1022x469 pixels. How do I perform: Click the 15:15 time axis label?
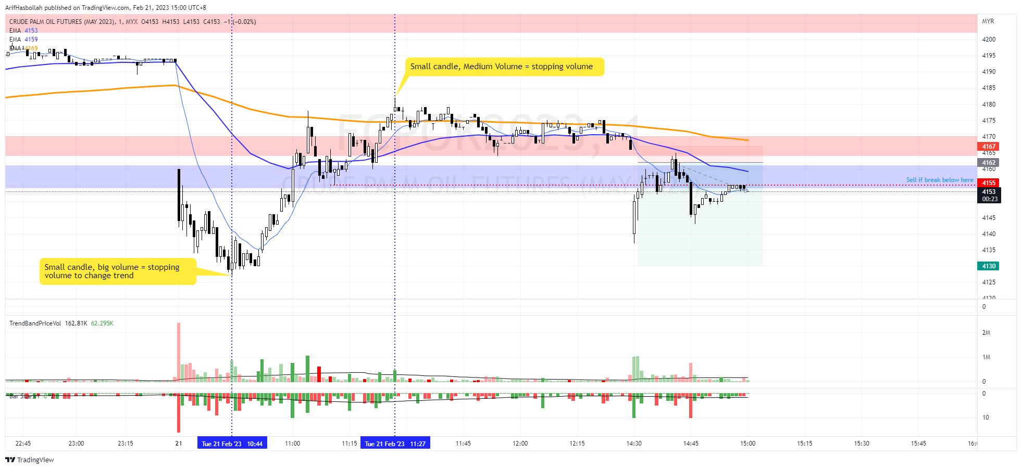[x=805, y=444]
